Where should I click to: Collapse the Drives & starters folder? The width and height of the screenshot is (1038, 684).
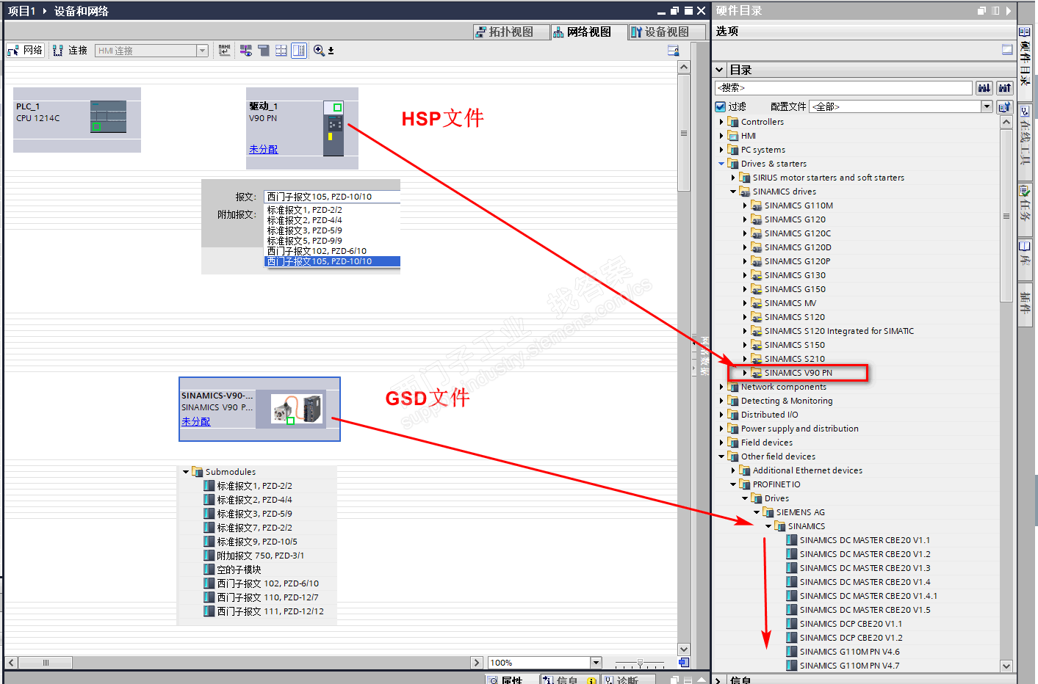click(x=721, y=164)
